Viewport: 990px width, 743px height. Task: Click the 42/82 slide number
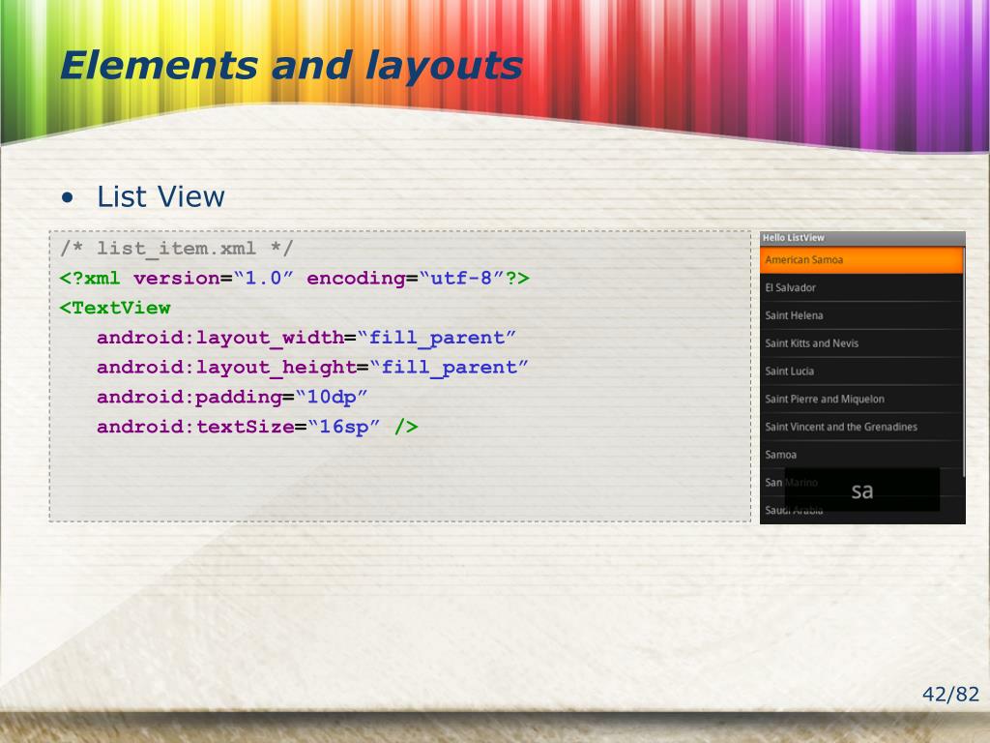tap(950, 695)
